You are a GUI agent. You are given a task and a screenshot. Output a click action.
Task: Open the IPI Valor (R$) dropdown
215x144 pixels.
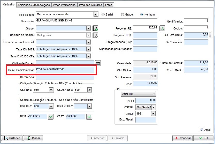(138, 94)
